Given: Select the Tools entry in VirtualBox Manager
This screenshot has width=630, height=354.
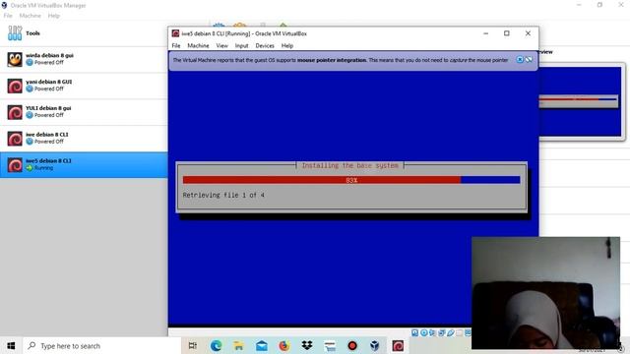Looking at the screenshot, I should click(84, 33).
